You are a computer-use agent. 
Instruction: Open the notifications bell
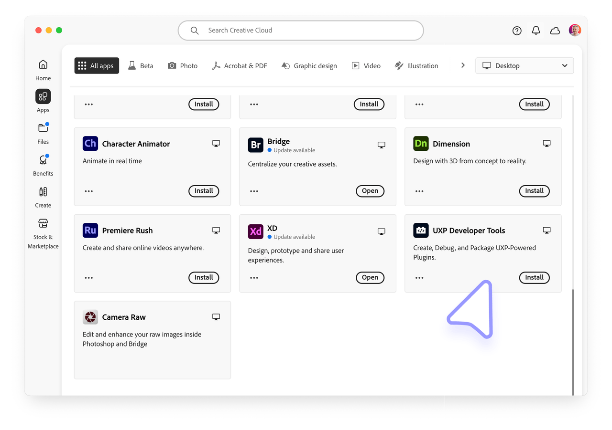tap(536, 31)
